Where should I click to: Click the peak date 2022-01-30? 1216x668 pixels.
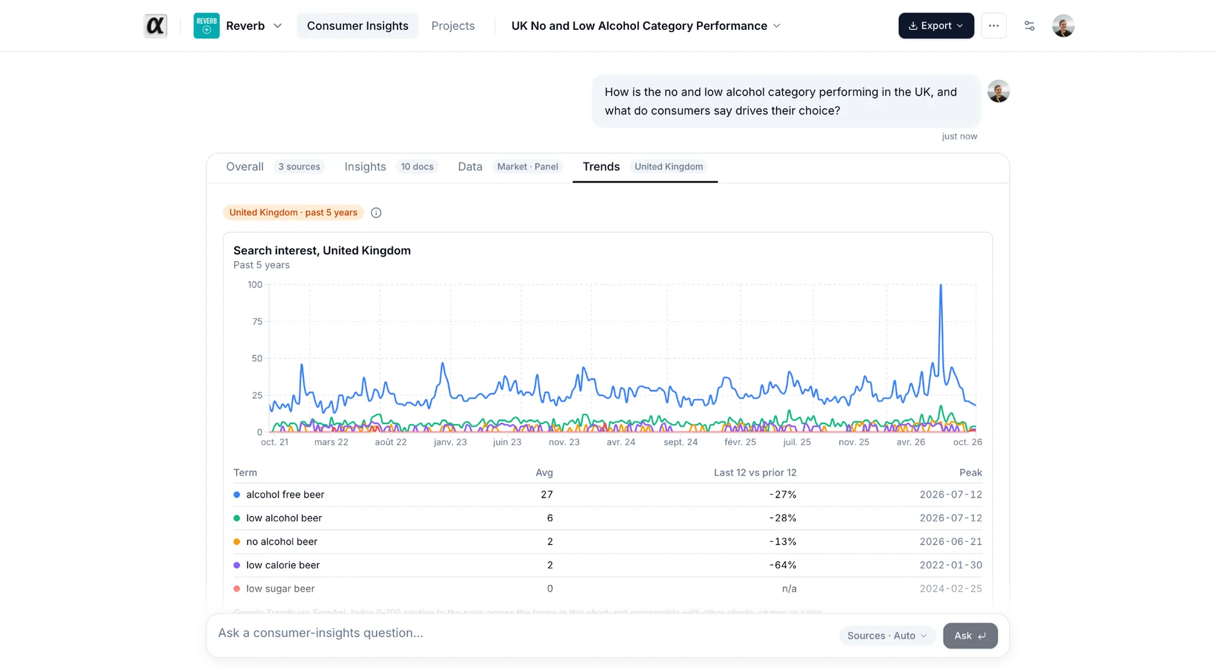tap(951, 565)
